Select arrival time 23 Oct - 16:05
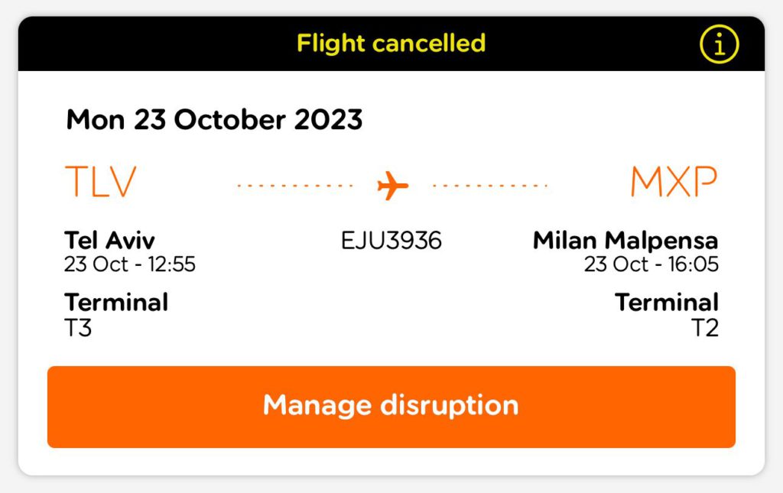This screenshot has height=493, width=783. [651, 264]
